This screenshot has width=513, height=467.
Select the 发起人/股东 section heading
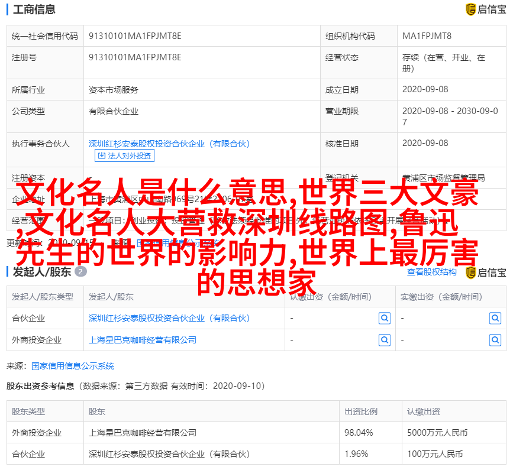tap(42, 272)
